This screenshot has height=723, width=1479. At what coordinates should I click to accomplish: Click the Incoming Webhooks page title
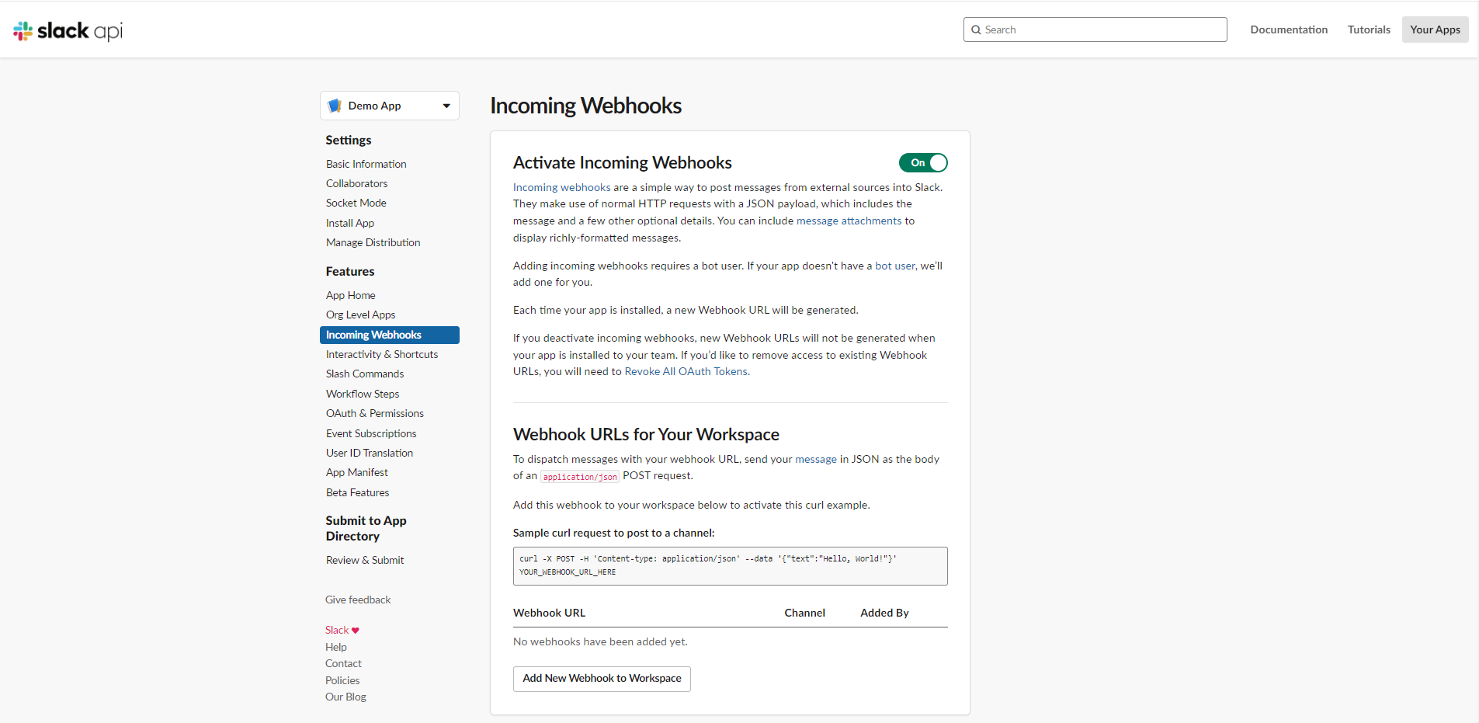tap(586, 106)
